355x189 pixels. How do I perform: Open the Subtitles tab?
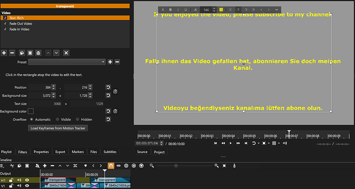(110, 152)
